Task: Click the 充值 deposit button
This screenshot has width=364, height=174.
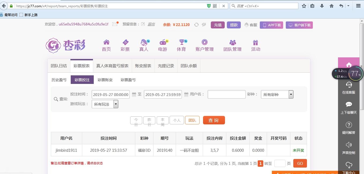Action: pyautogui.click(x=218, y=25)
